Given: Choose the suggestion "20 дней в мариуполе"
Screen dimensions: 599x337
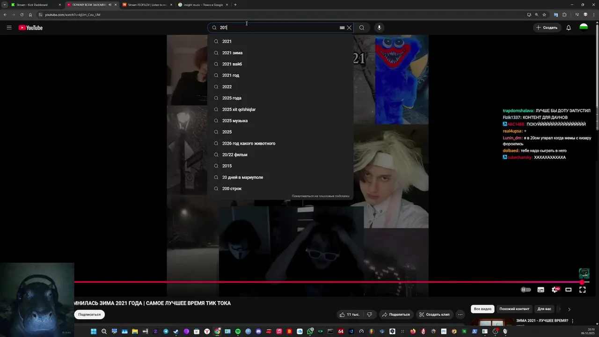Looking at the screenshot, I should 280,177.
